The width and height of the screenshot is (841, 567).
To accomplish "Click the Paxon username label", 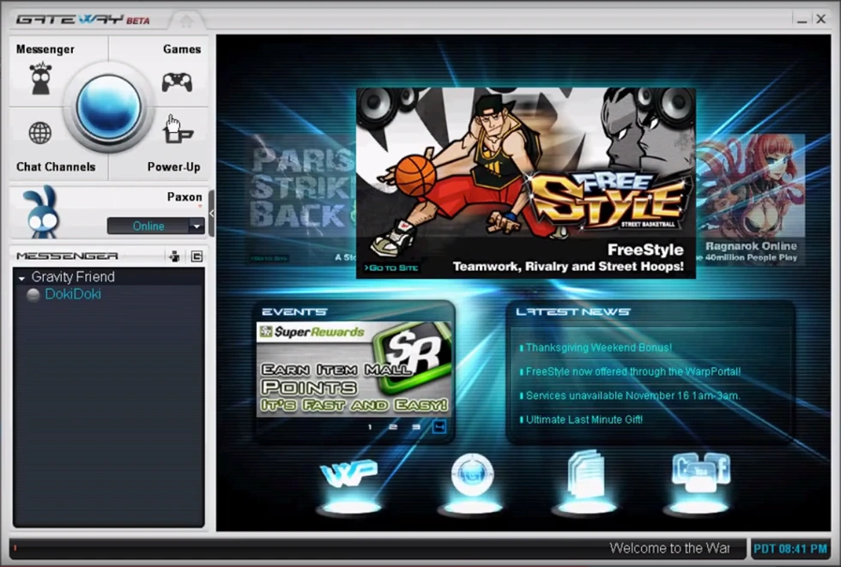I will [x=184, y=196].
